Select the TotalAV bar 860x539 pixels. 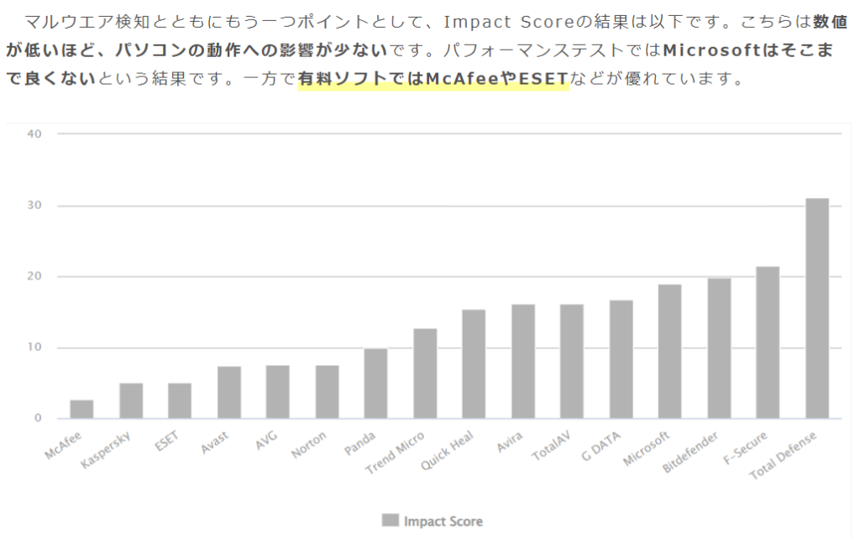click(x=571, y=362)
